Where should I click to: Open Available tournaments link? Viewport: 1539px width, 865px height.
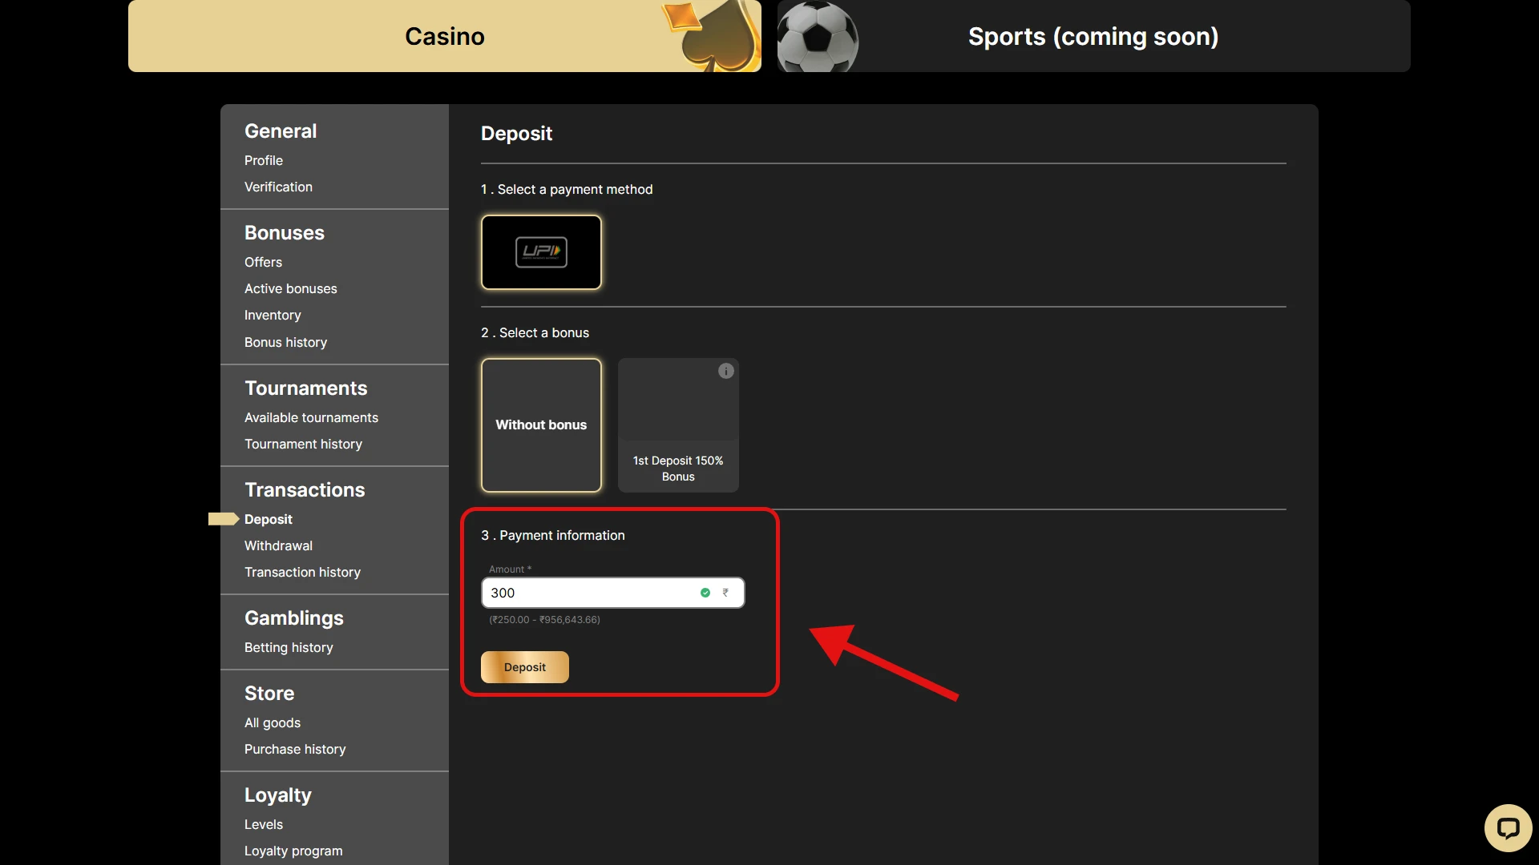point(311,417)
